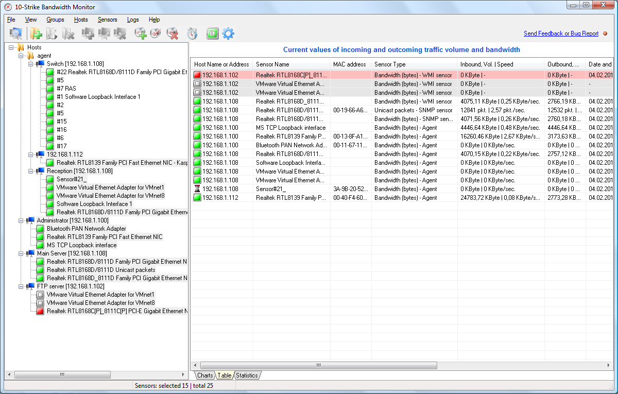Image resolution: width=618 pixels, height=394 pixels.
Task: Toggle the green status indicator of Sensor#21_
Action: [49, 179]
